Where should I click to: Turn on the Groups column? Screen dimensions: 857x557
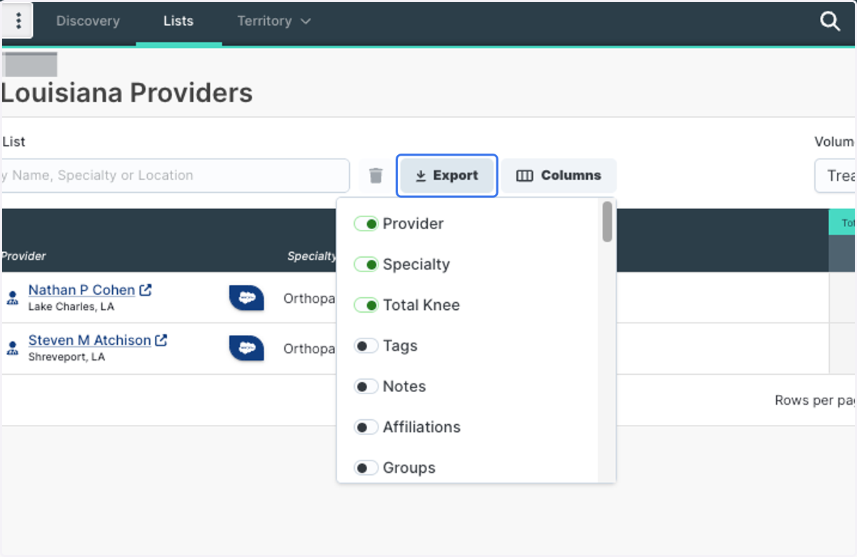[x=366, y=468]
